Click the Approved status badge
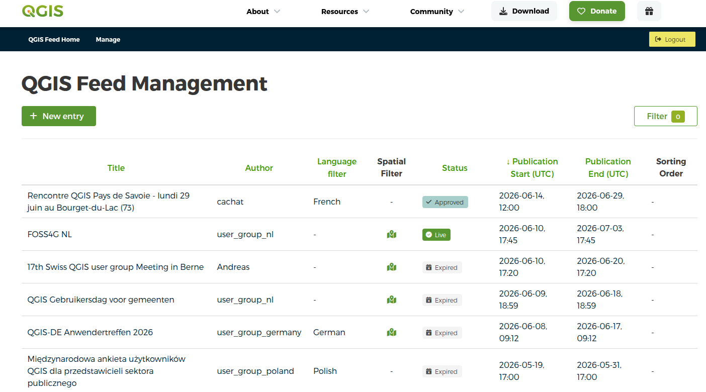Screen dimensions: 706x392 point(445,202)
